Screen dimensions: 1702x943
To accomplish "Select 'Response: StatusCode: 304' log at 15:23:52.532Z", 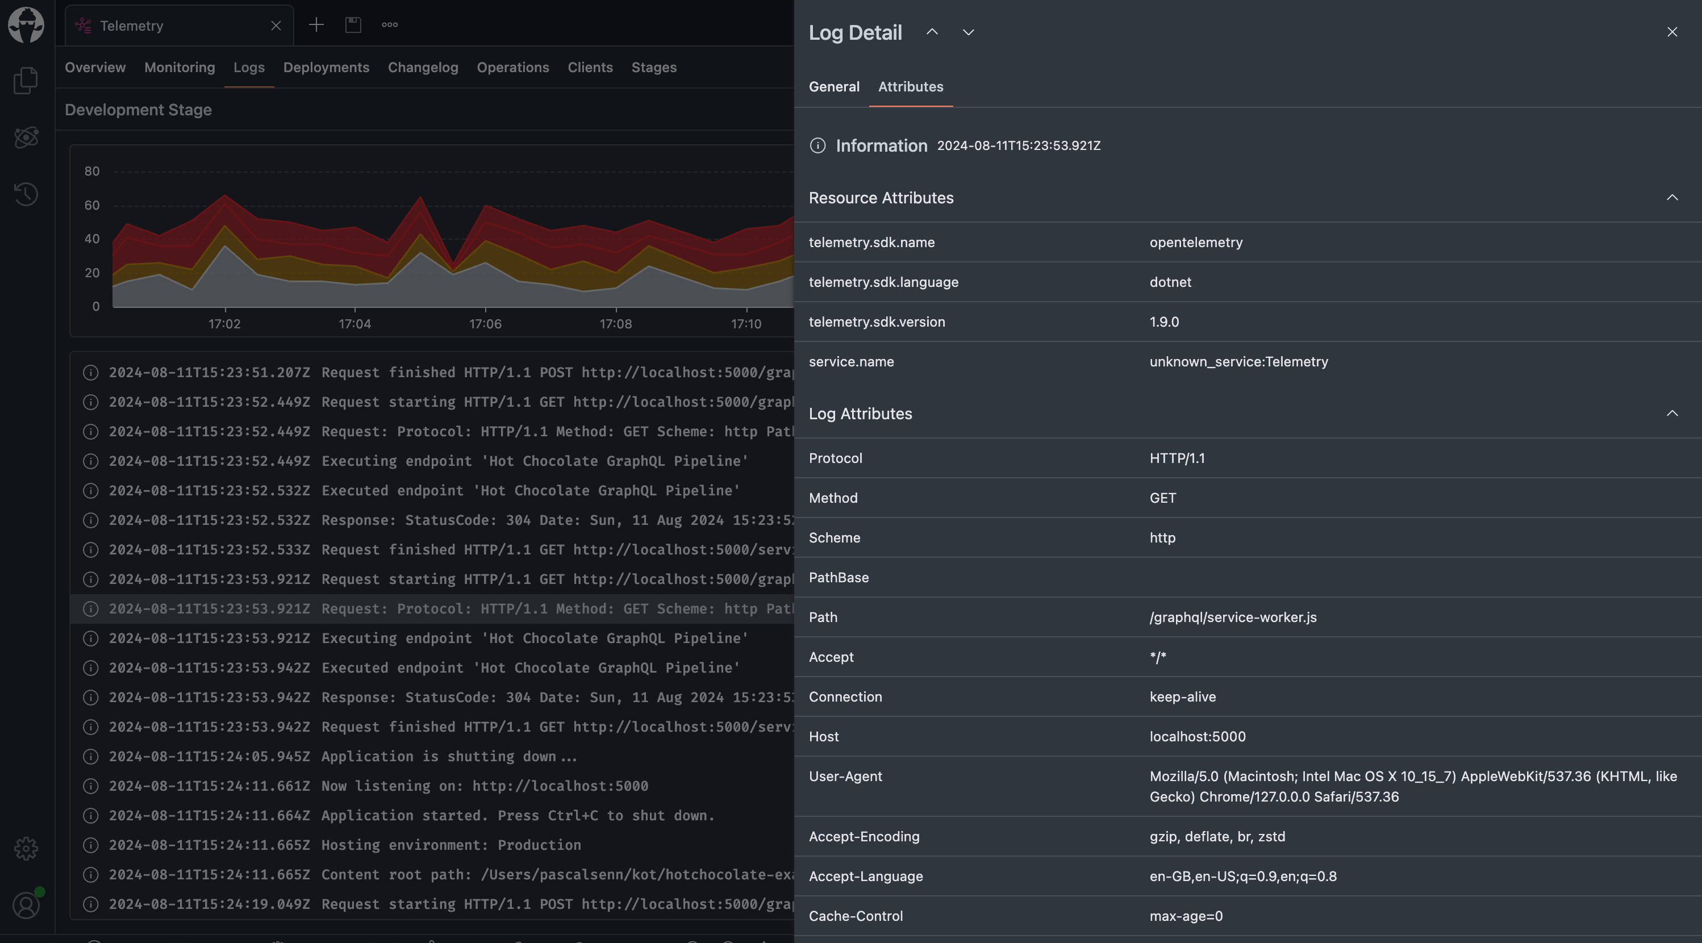I will [x=432, y=520].
